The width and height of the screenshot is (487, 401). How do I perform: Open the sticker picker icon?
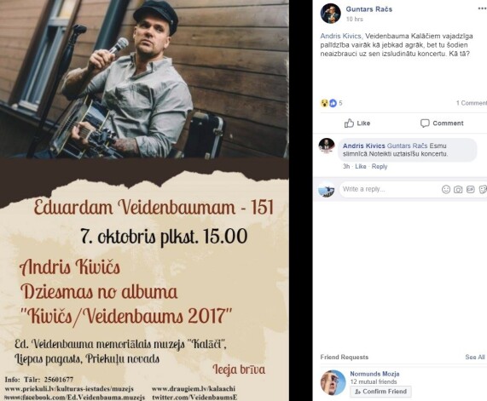483,189
